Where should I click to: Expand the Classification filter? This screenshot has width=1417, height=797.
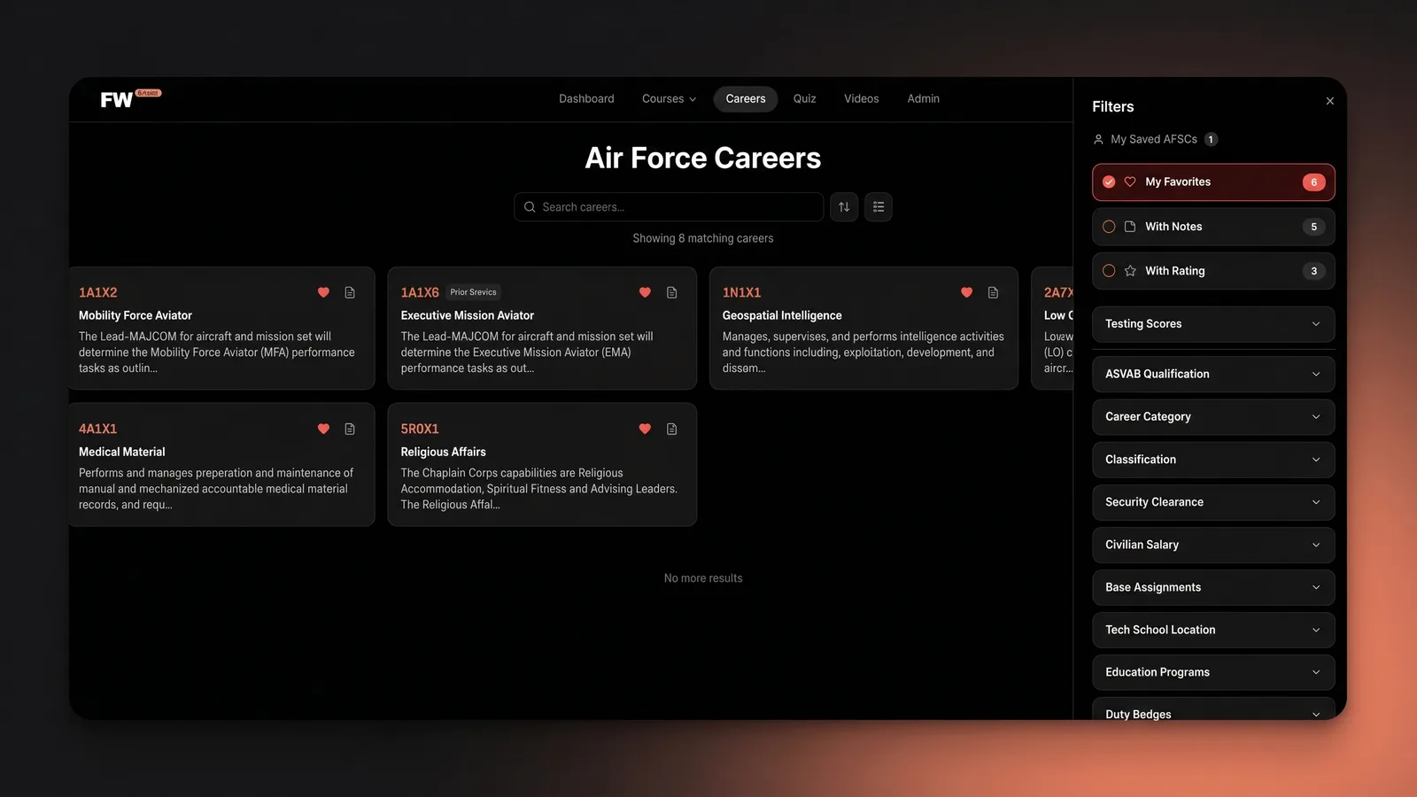coord(1213,460)
